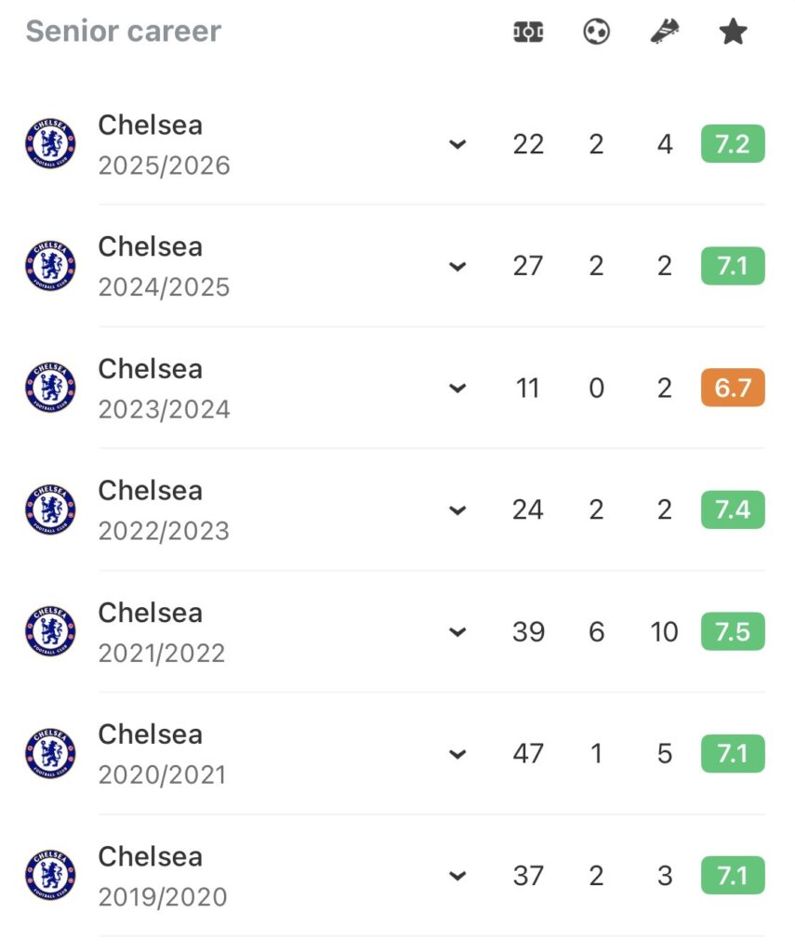Click the goals football icon
The width and height of the screenshot is (795, 952).
[x=596, y=33]
